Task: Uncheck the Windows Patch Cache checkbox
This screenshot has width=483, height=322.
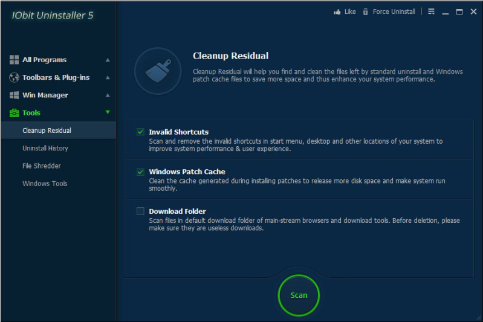Action: (140, 172)
